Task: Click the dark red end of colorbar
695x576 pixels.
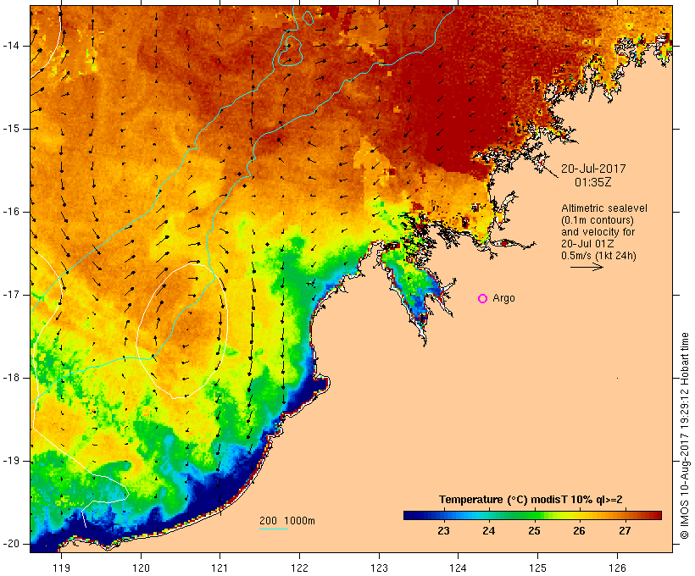Action: click(x=656, y=515)
